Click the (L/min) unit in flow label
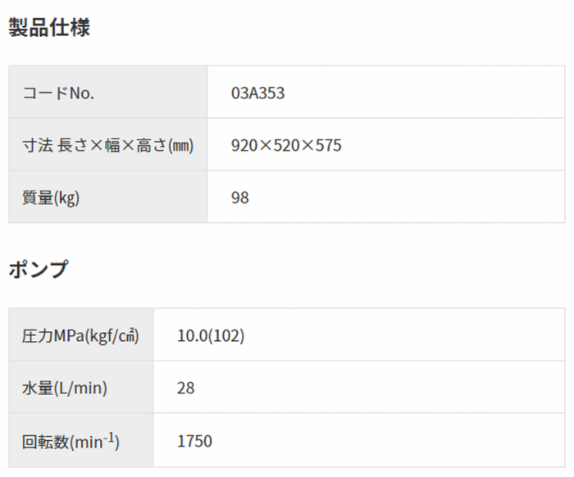This screenshot has width=574, height=477. (x=80, y=388)
